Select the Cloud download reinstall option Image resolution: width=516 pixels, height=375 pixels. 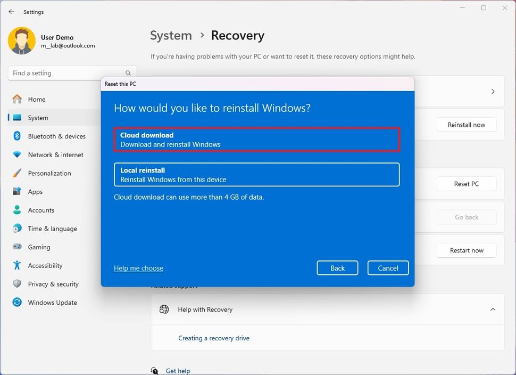pyautogui.click(x=257, y=139)
